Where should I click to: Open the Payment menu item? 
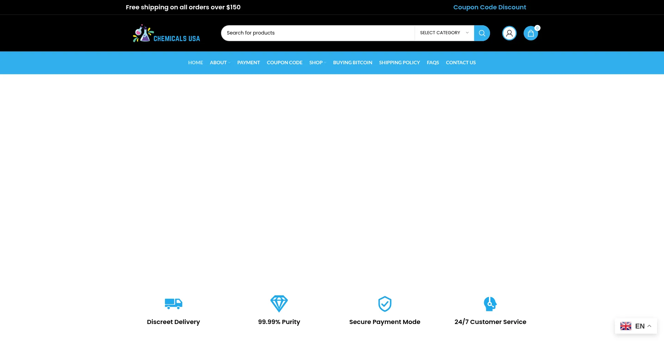248,63
